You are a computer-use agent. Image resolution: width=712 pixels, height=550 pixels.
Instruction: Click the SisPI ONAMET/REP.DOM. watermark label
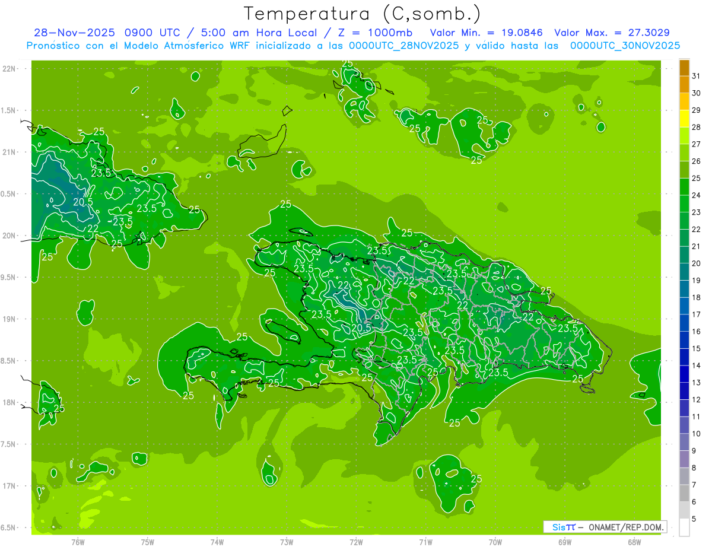[x=605, y=527]
